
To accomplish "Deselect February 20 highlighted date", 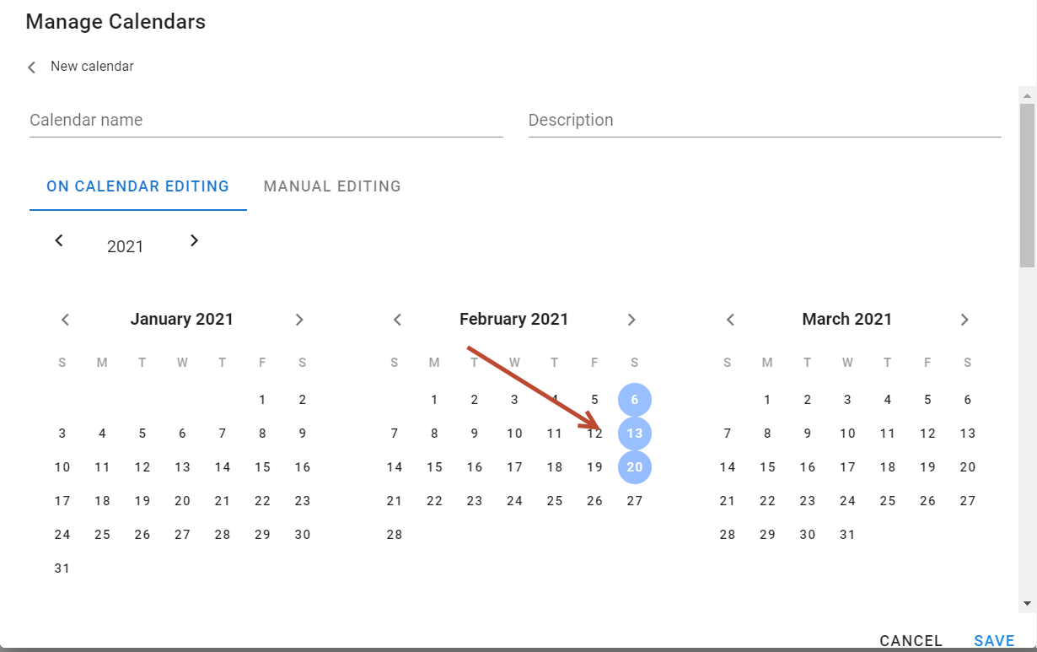I will tap(635, 467).
